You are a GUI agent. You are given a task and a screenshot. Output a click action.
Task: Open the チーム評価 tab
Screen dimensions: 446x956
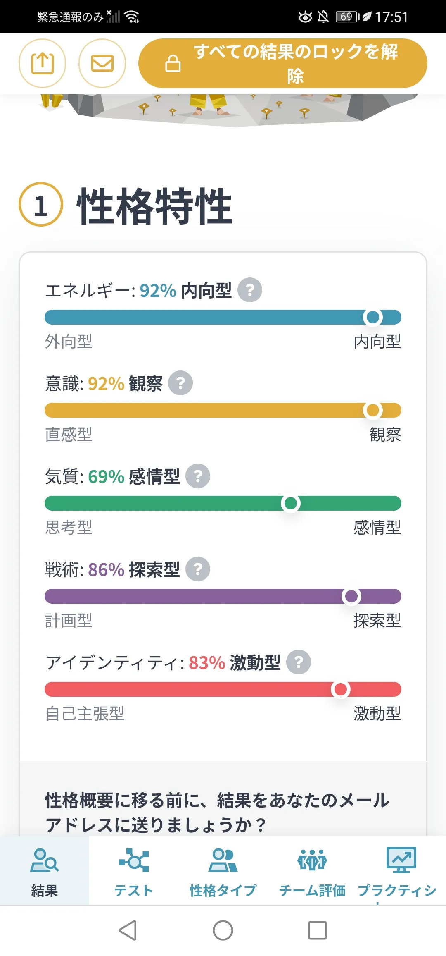[312, 872]
